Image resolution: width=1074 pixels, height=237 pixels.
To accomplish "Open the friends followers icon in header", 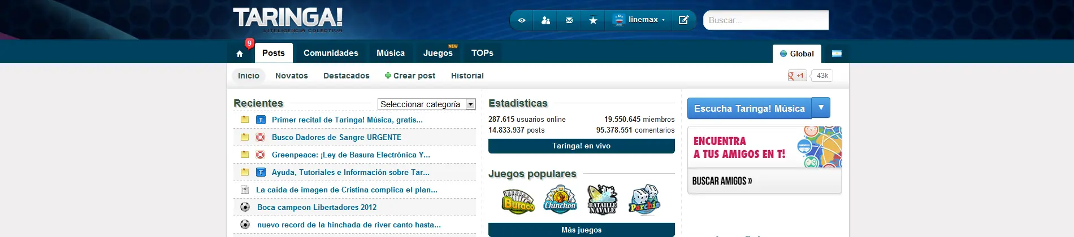I will (x=545, y=20).
